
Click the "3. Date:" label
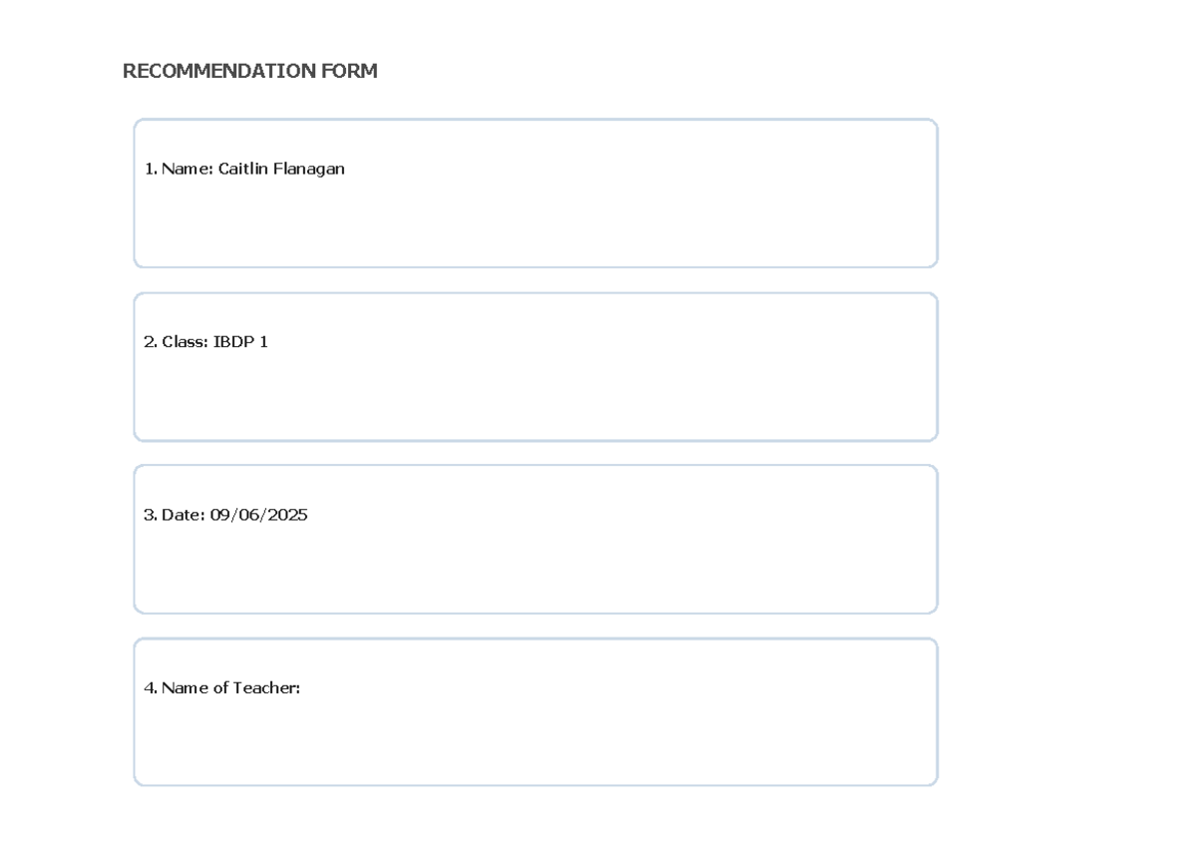tap(175, 515)
